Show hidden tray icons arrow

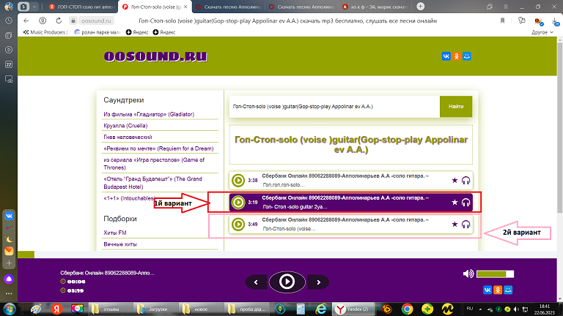point(480,309)
